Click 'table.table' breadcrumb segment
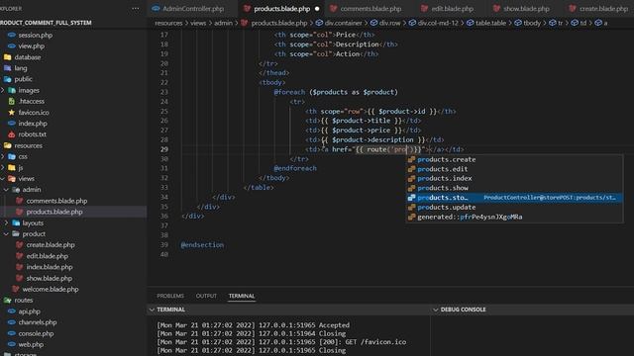Screen dimensions: 634x356 coord(490,23)
